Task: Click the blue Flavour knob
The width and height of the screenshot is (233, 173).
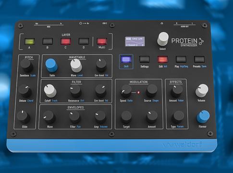Action: tap(203, 117)
